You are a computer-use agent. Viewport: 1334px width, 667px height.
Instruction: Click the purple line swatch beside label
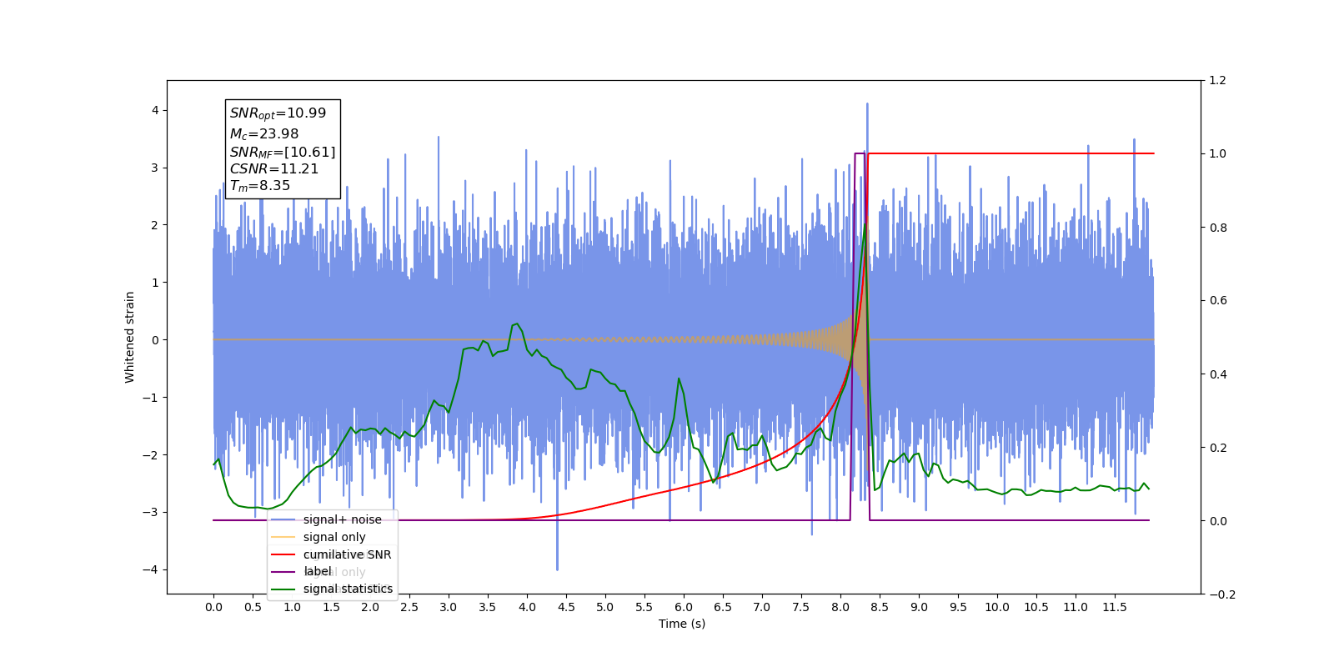[x=283, y=572]
